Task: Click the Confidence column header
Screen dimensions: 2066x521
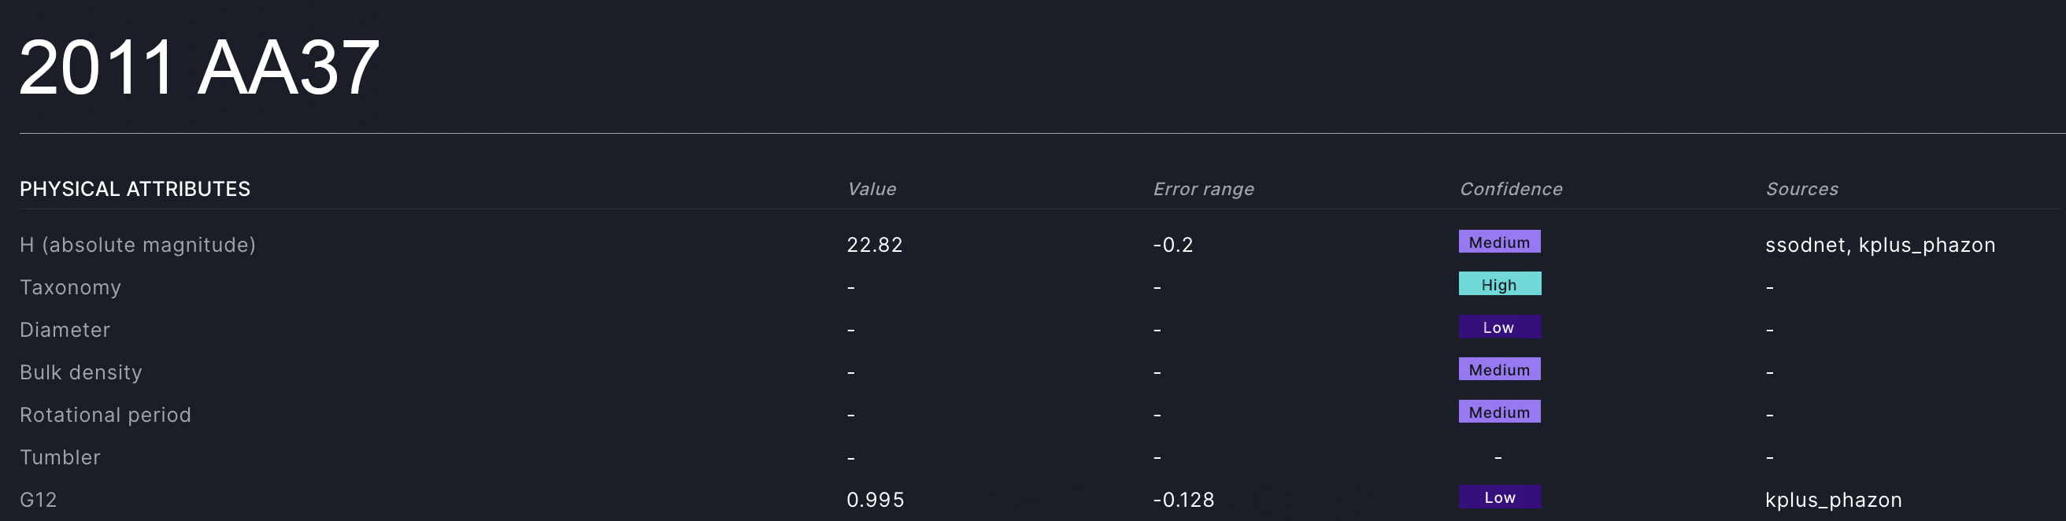Action: (1510, 189)
